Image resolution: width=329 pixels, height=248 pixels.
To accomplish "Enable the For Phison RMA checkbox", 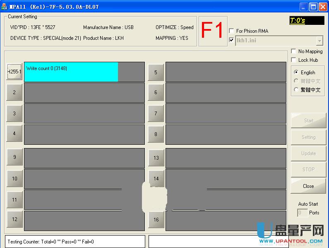I will (231, 31).
